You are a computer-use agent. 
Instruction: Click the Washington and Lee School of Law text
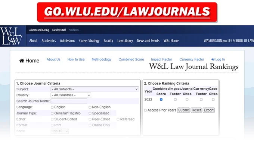click(x=229, y=41)
